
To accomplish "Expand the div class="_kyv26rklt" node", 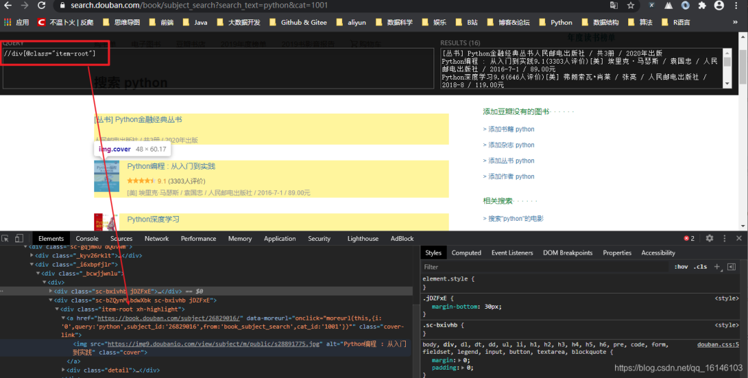I will [x=32, y=255].
